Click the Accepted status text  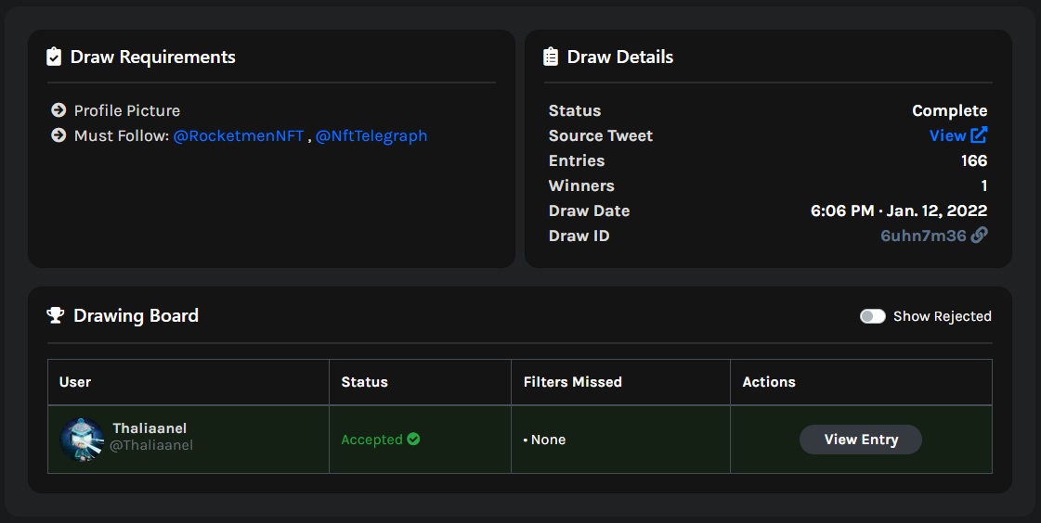tap(371, 440)
